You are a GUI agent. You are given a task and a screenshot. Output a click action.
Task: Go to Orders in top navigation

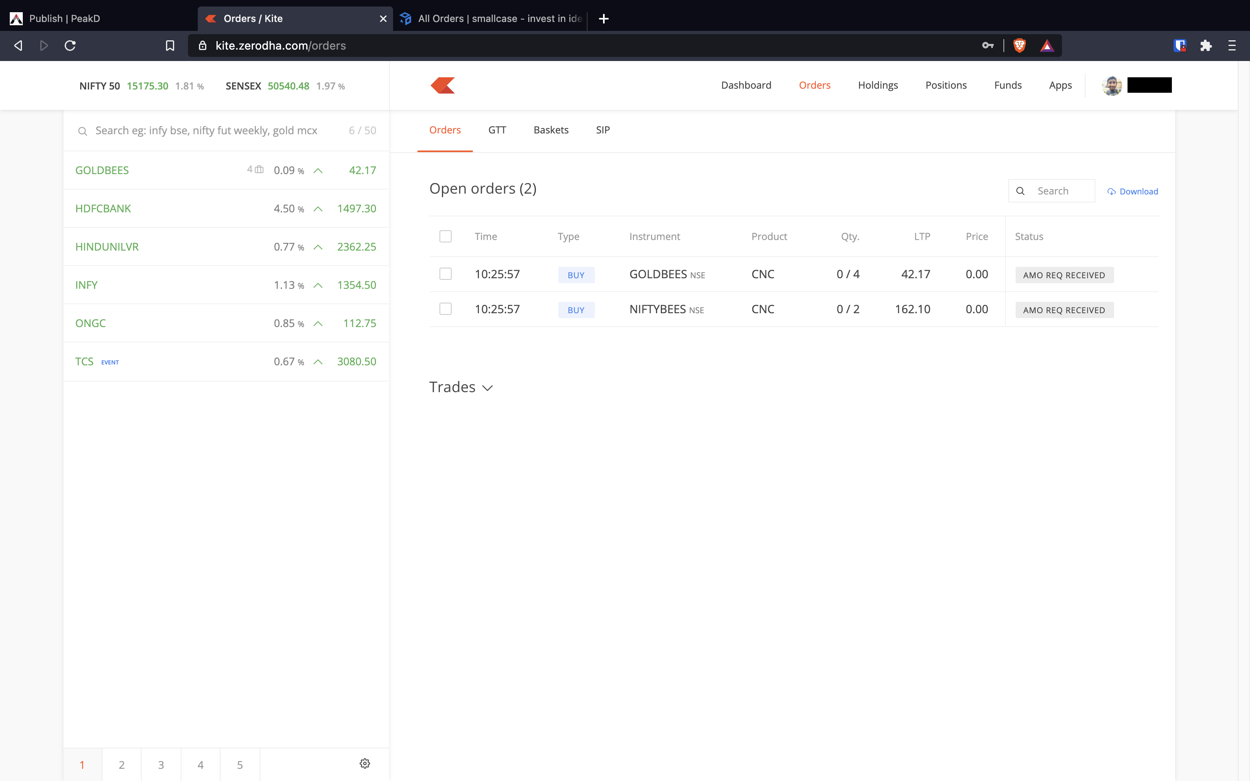click(815, 85)
